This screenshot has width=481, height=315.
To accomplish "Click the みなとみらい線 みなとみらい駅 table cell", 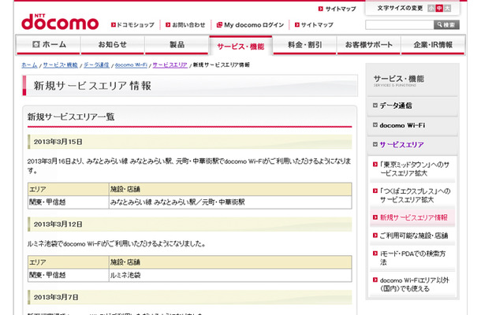I will (230, 202).
